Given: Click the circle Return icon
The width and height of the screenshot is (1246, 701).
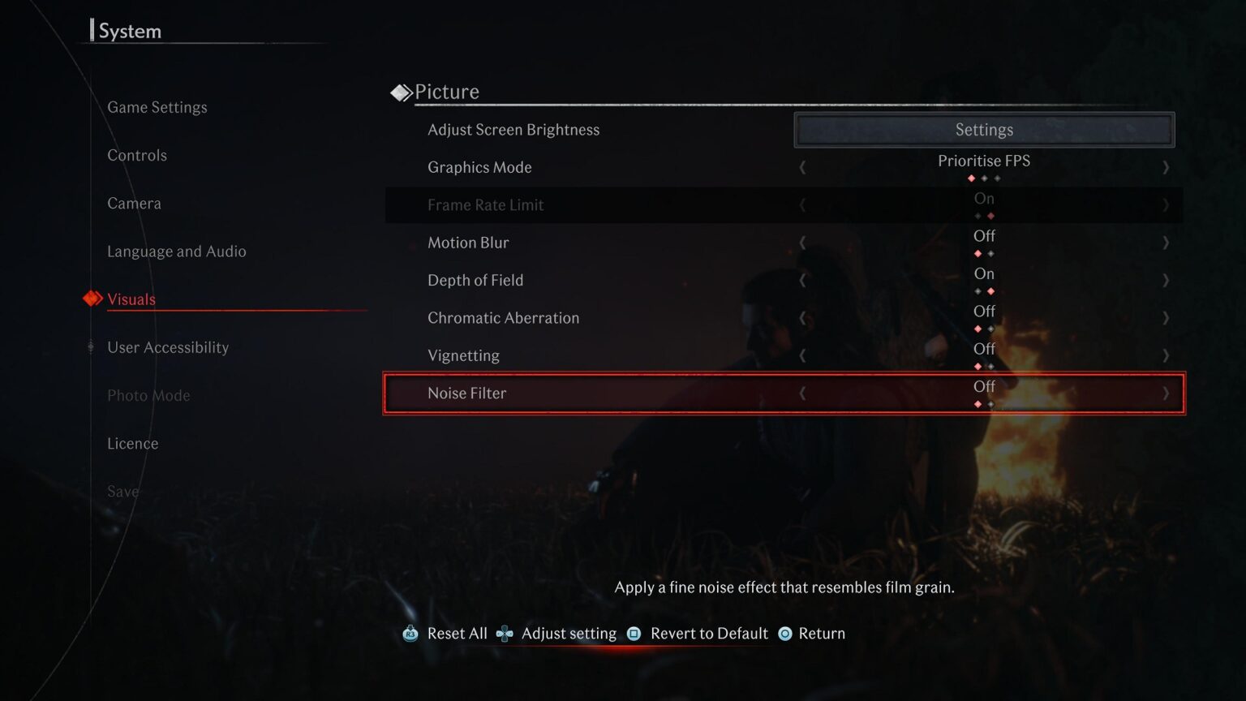Looking at the screenshot, I should point(785,634).
